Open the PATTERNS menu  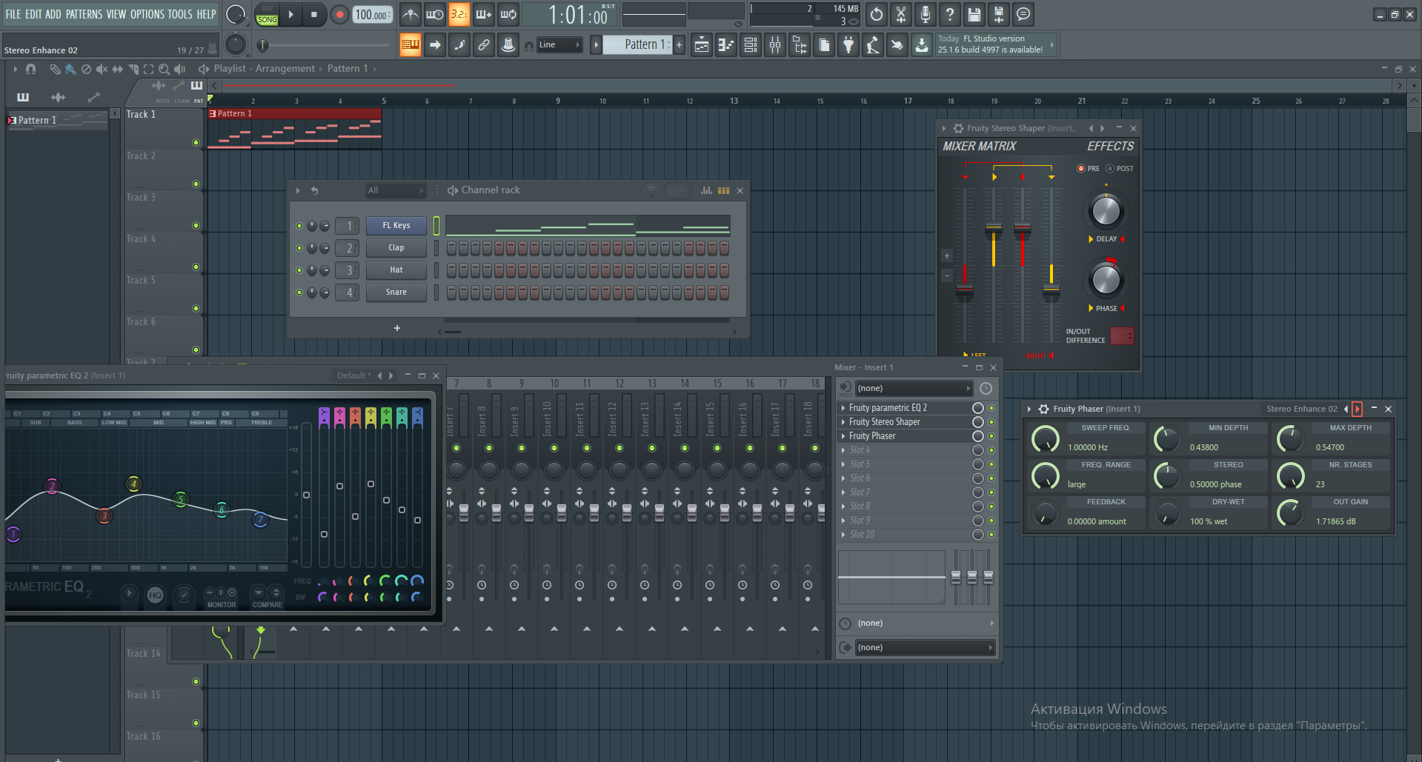(84, 14)
